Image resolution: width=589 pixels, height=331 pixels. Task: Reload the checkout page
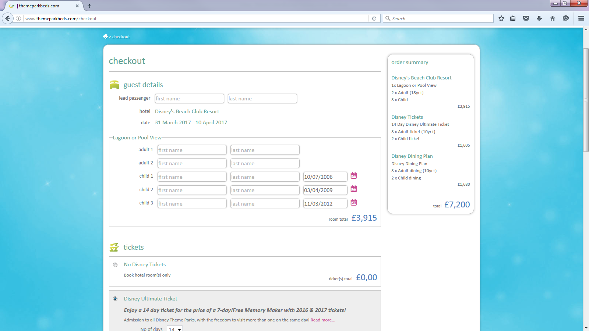point(374,18)
